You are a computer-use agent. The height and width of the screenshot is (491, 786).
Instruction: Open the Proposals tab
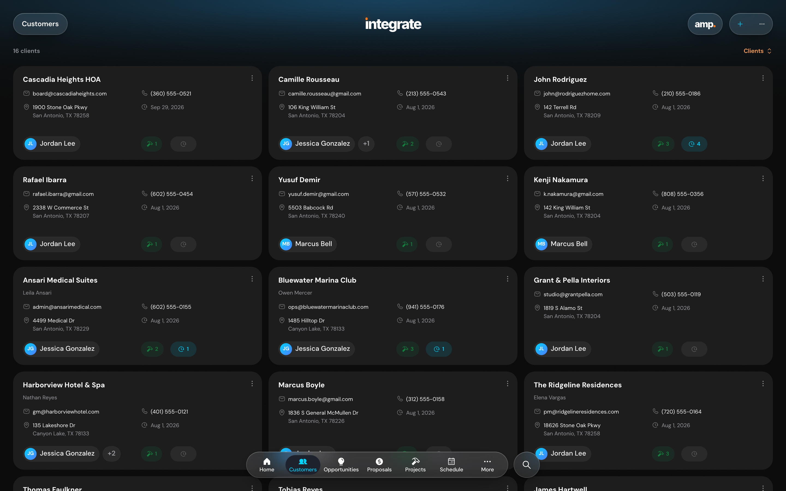(379, 465)
